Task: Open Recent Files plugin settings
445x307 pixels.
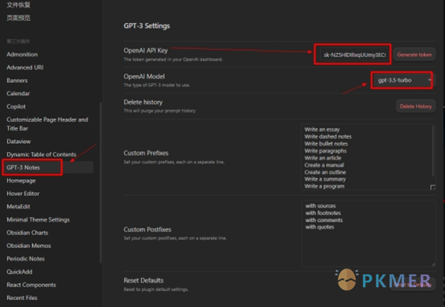Action: [22, 298]
